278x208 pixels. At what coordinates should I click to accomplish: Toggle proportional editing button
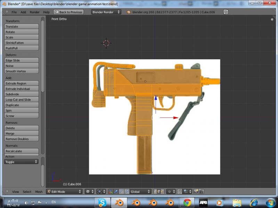click(170, 191)
